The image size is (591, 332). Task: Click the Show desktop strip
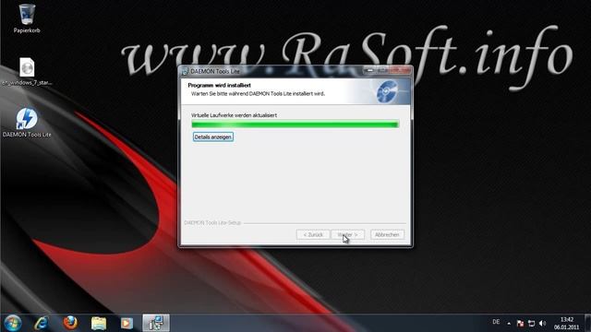point(588,324)
